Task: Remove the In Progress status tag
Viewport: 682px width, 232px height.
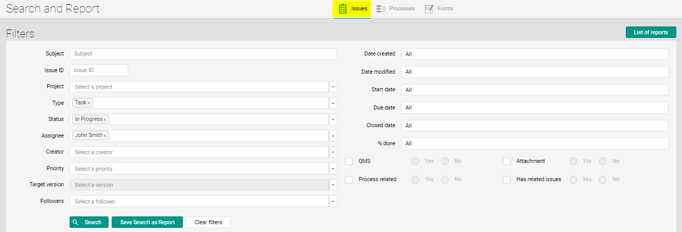Action: pyautogui.click(x=105, y=120)
